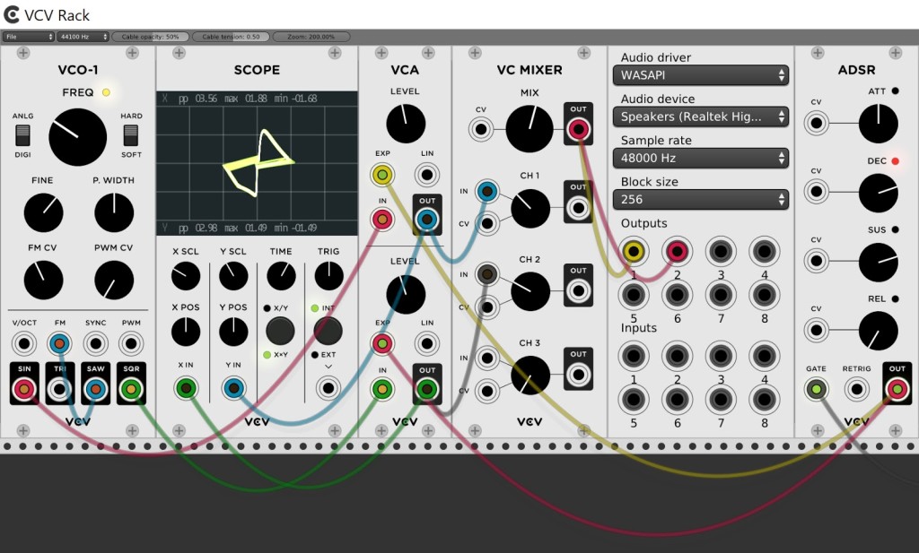Toggle the Scope INT/EXT trigger button

pyautogui.click(x=328, y=331)
